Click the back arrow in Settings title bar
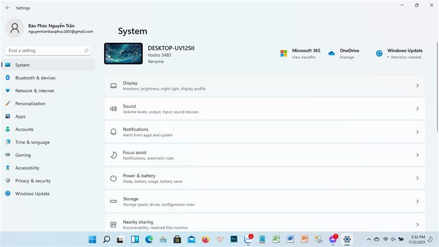The height and width of the screenshot is (247, 439). (x=7, y=8)
